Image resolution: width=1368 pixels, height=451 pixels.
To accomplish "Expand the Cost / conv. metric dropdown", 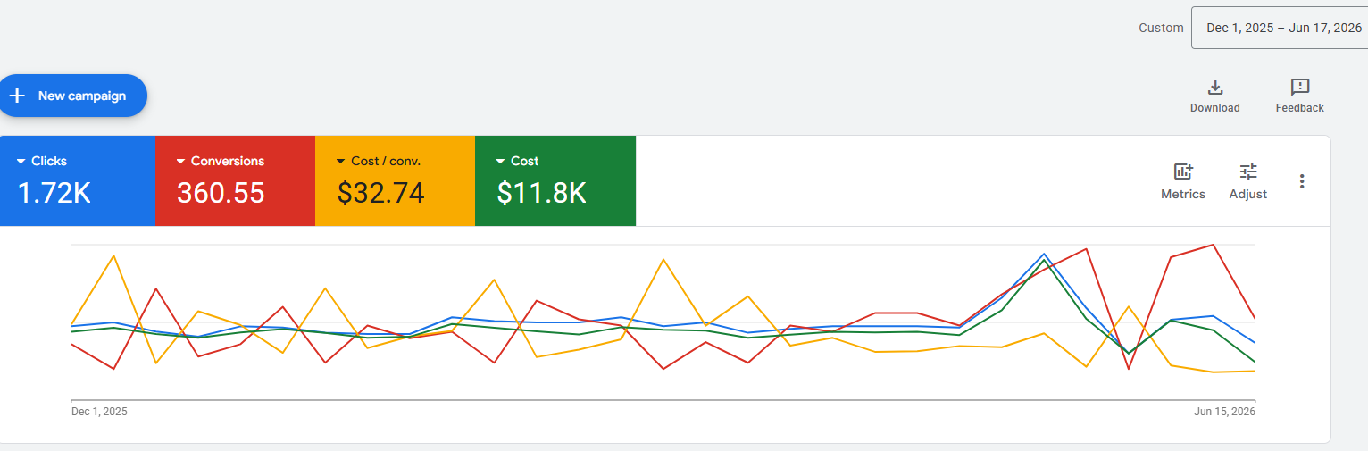I will point(340,162).
